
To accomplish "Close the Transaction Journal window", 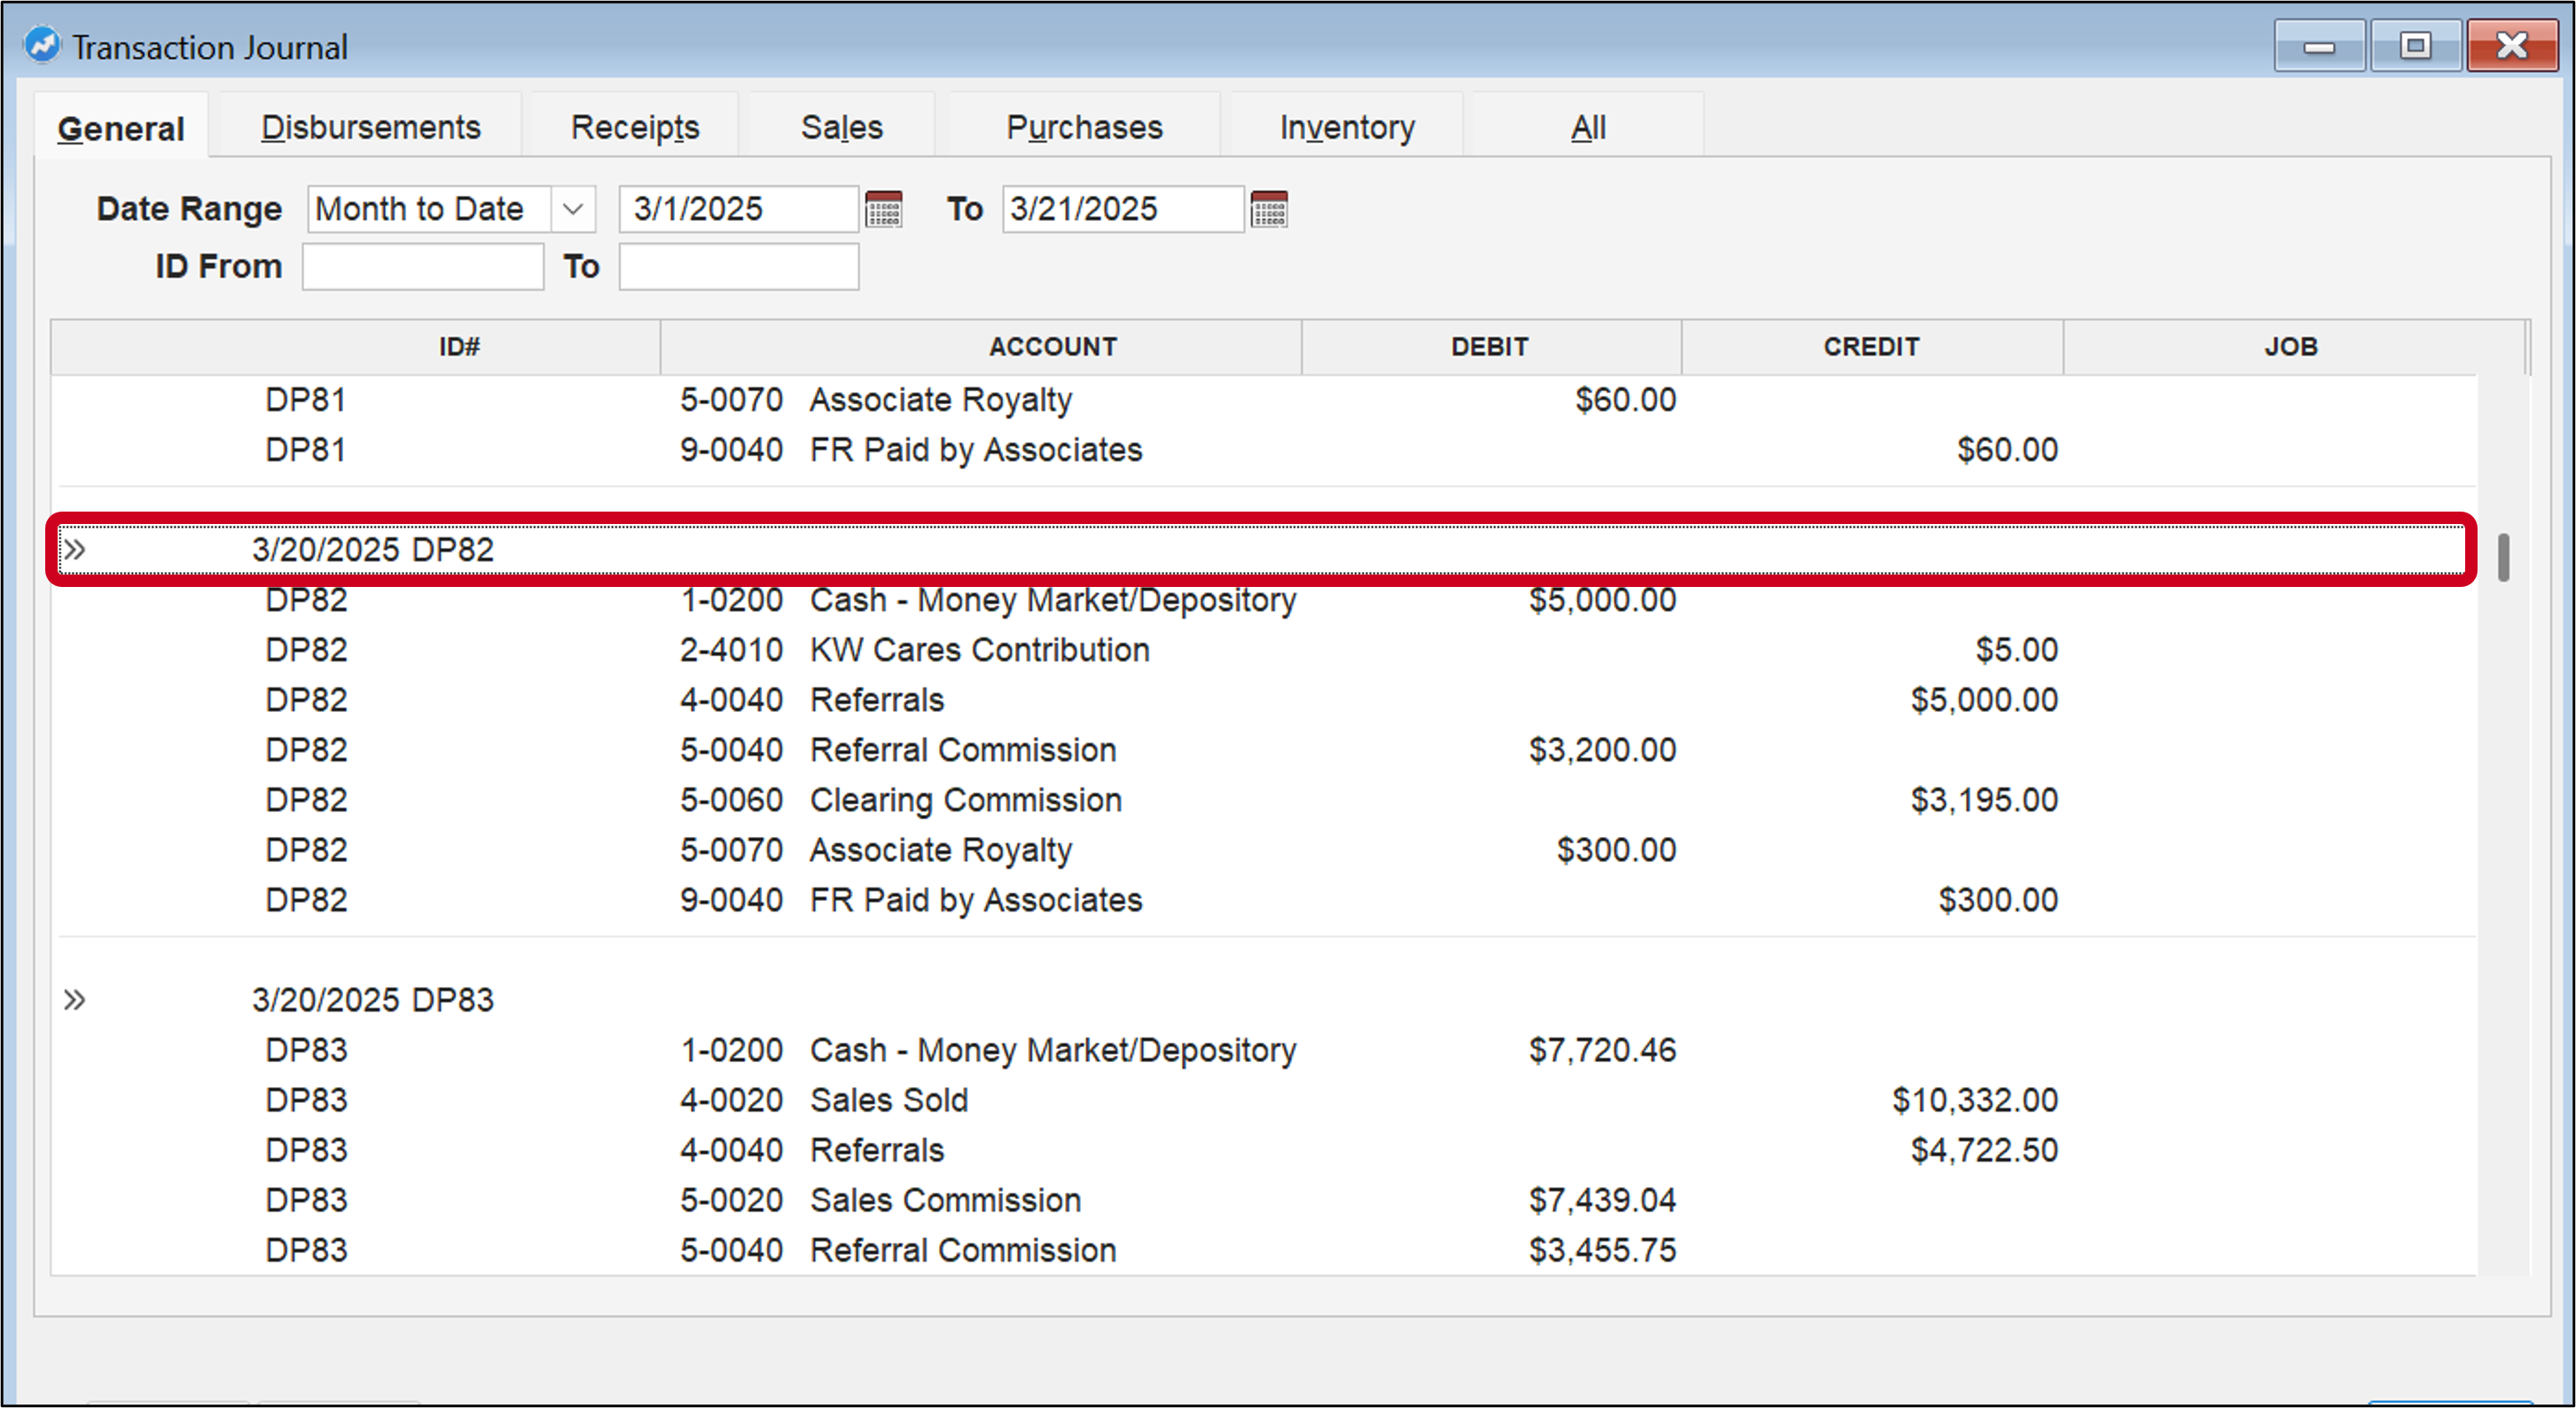I will click(2512, 46).
